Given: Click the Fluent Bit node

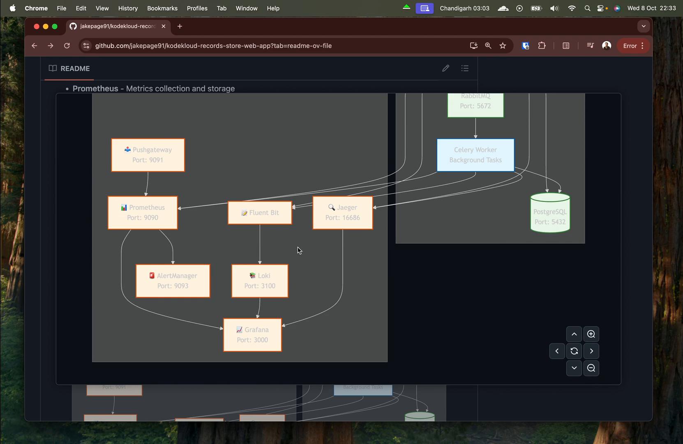Looking at the screenshot, I should pyautogui.click(x=260, y=213).
